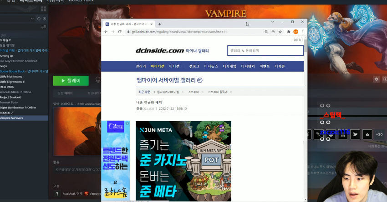Select 미니갤 in the blue nav bar

(x=174, y=66)
